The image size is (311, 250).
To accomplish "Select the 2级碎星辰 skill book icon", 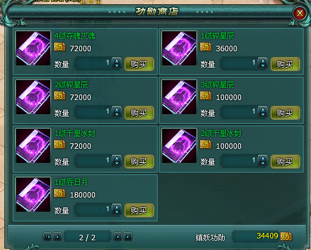I will point(33,97).
